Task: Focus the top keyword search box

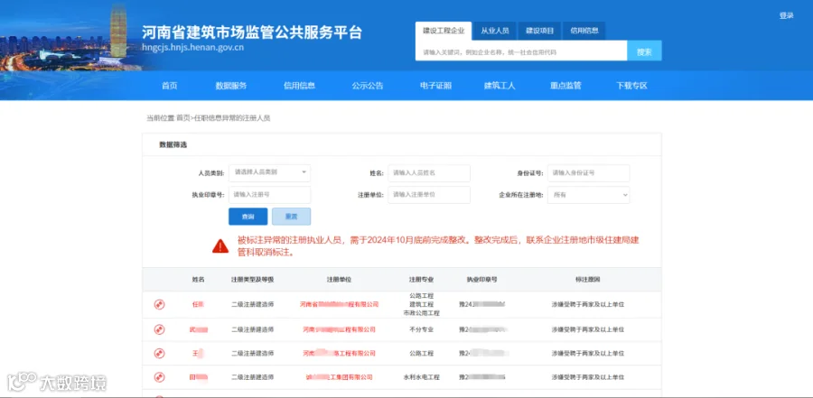Action: (x=521, y=51)
